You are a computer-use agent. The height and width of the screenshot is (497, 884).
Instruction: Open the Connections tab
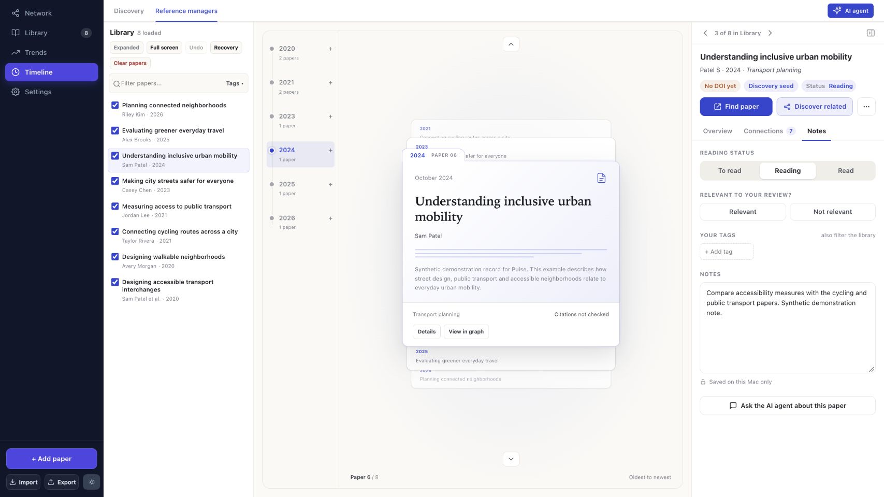[769, 131]
